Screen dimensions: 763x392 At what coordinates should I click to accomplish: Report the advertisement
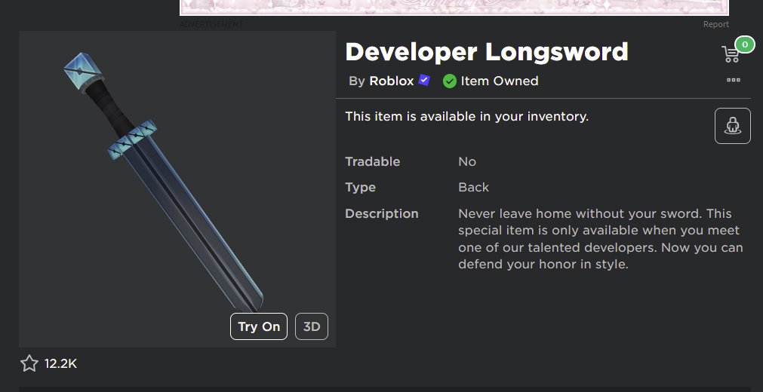coord(715,24)
